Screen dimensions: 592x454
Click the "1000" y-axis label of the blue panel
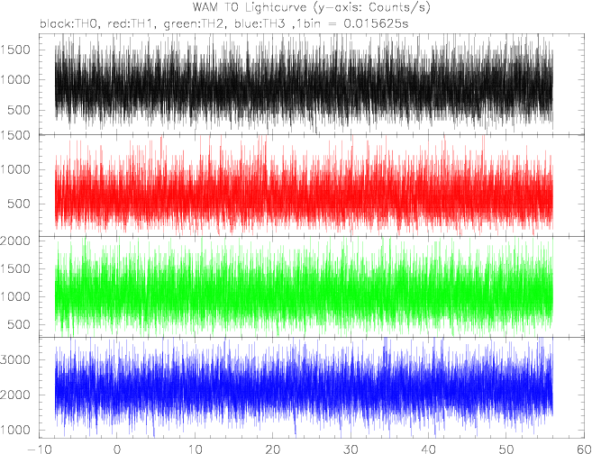pos(16,431)
